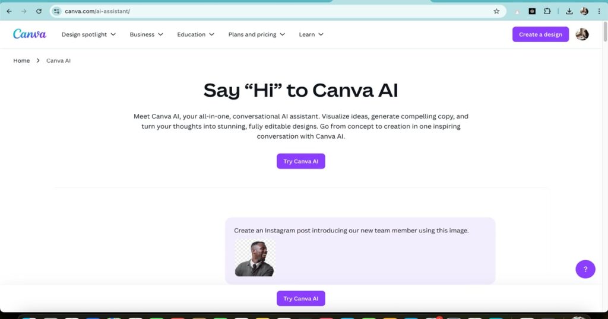Image resolution: width=608 pixels, height=319 pixels.
Task: Expand Learn menu
Action: point(311,34)
